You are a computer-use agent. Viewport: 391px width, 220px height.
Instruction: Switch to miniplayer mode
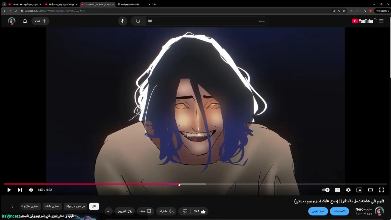click(359, 190)
